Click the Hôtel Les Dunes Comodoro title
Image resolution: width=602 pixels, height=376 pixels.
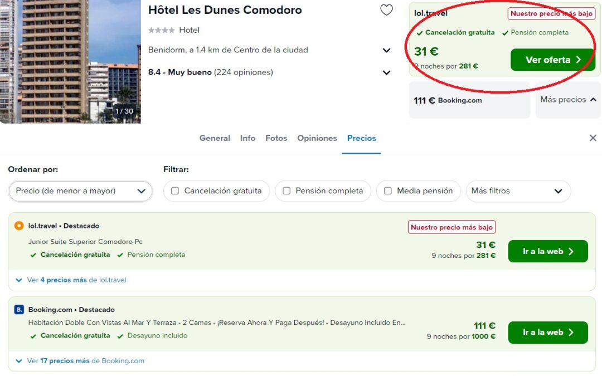[x=225, y=10]
